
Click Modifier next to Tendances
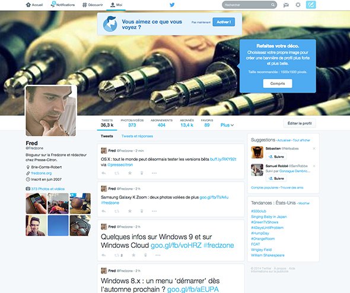coord(304,203)
